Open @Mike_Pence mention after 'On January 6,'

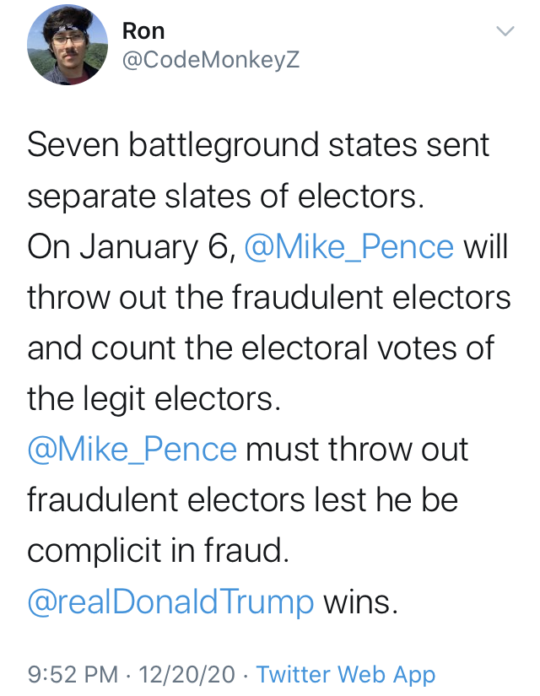(349, 247)
